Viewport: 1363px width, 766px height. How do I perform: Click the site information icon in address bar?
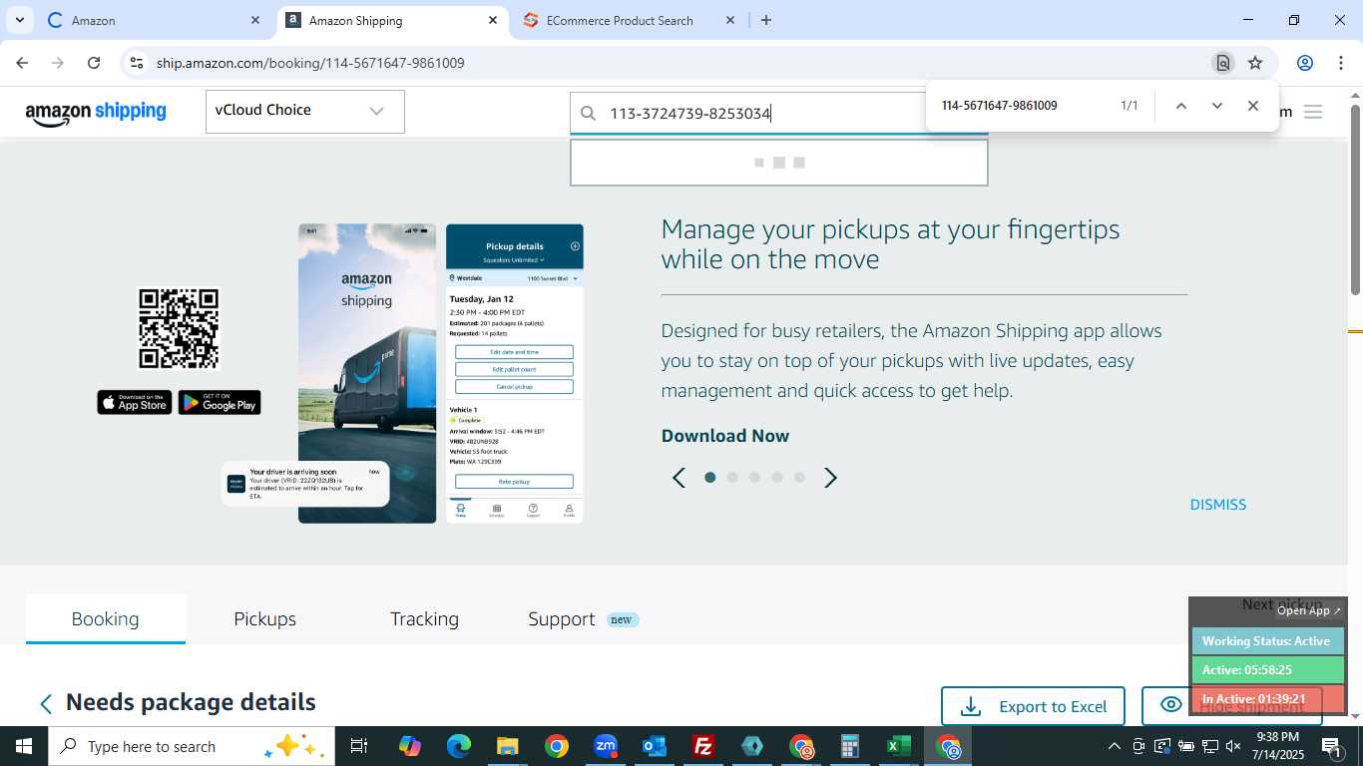pyautogui.click(x=137, y=63)
